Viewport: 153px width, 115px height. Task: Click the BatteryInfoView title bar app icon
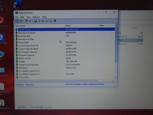pos(16,13)
